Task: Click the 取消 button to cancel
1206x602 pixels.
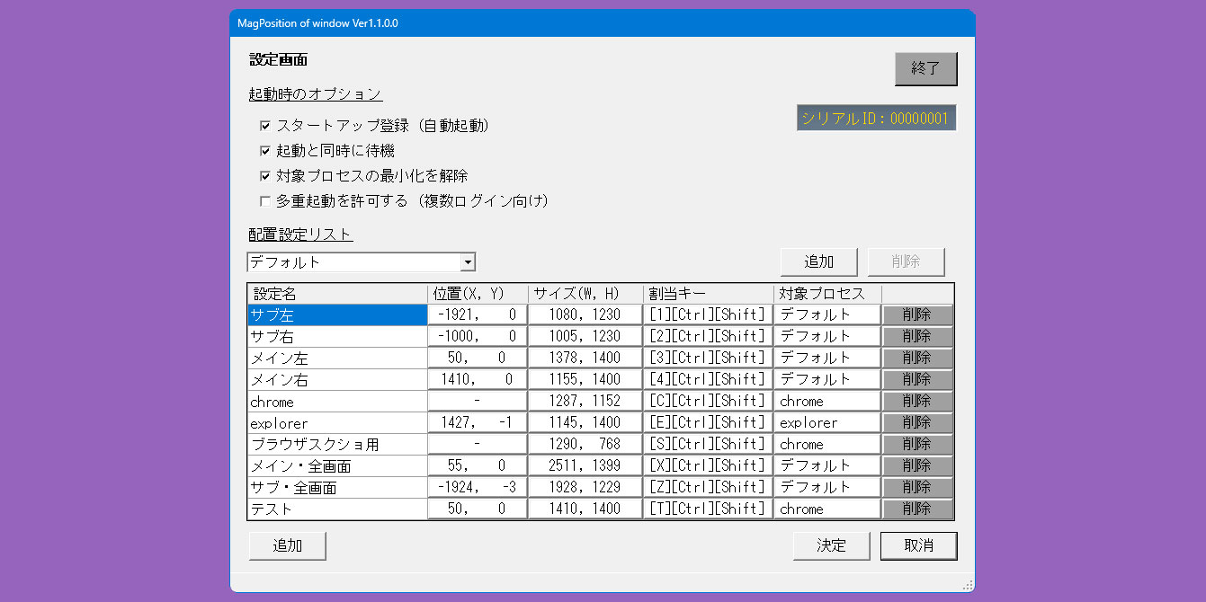Action: (918, 545)
